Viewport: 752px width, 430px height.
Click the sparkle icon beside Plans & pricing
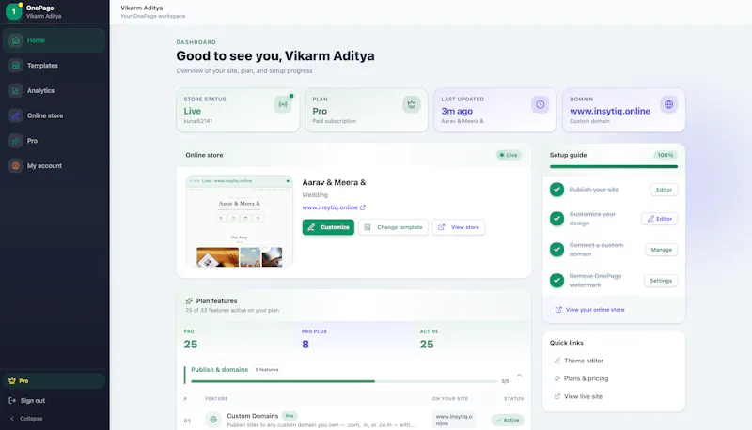(x=557, y=378)
